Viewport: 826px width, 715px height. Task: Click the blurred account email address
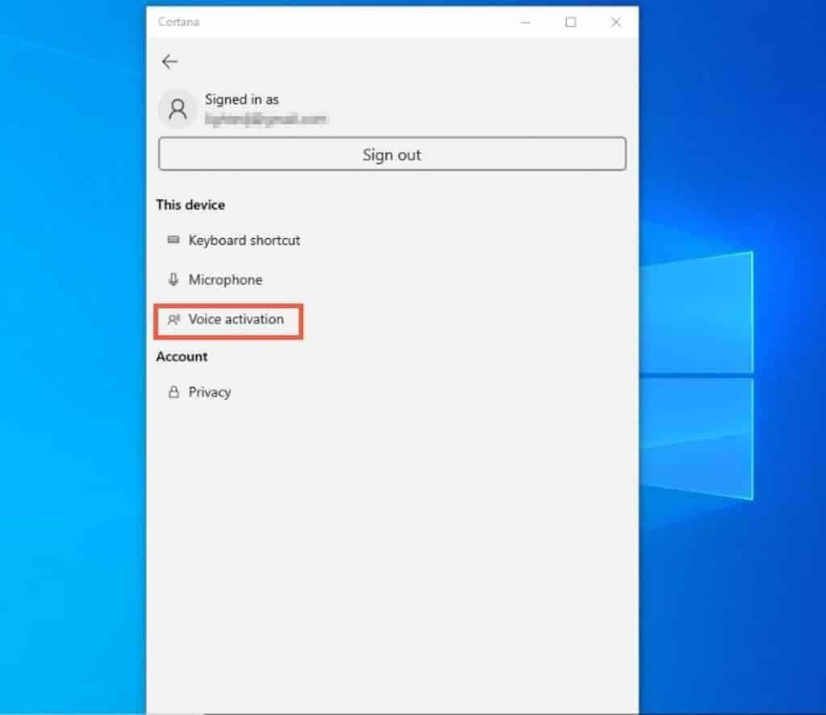(x=266, y=119)
